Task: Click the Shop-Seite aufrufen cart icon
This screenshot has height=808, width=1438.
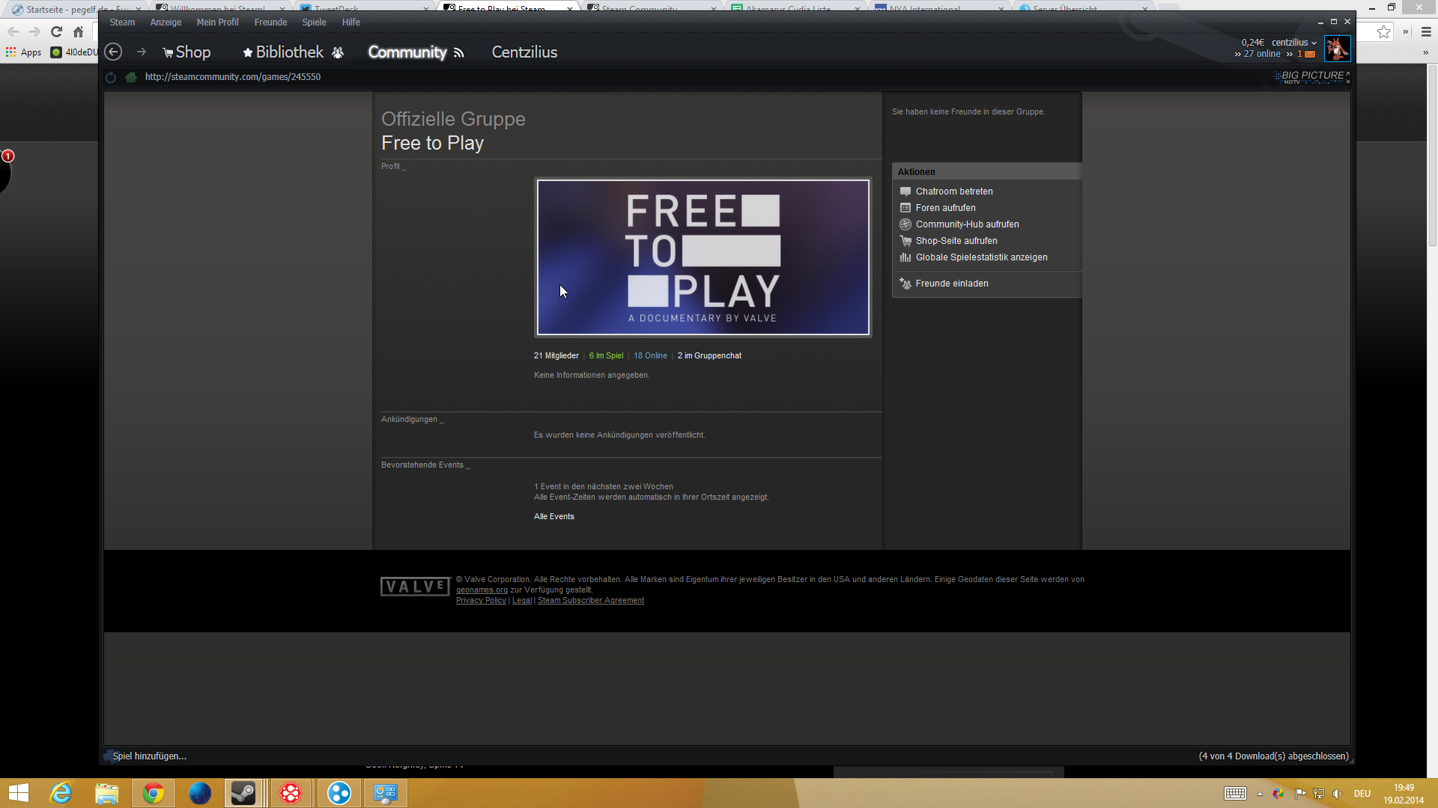Action: [x=905, y=241]
